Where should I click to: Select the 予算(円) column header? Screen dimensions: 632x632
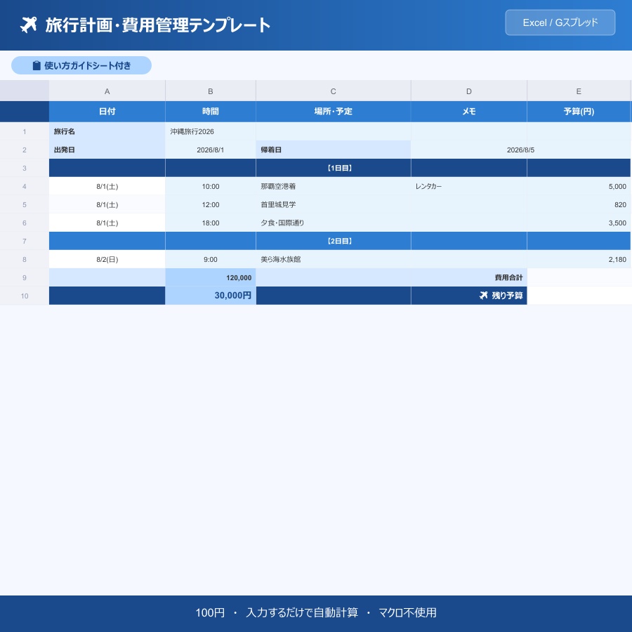(x=579, y=111)
